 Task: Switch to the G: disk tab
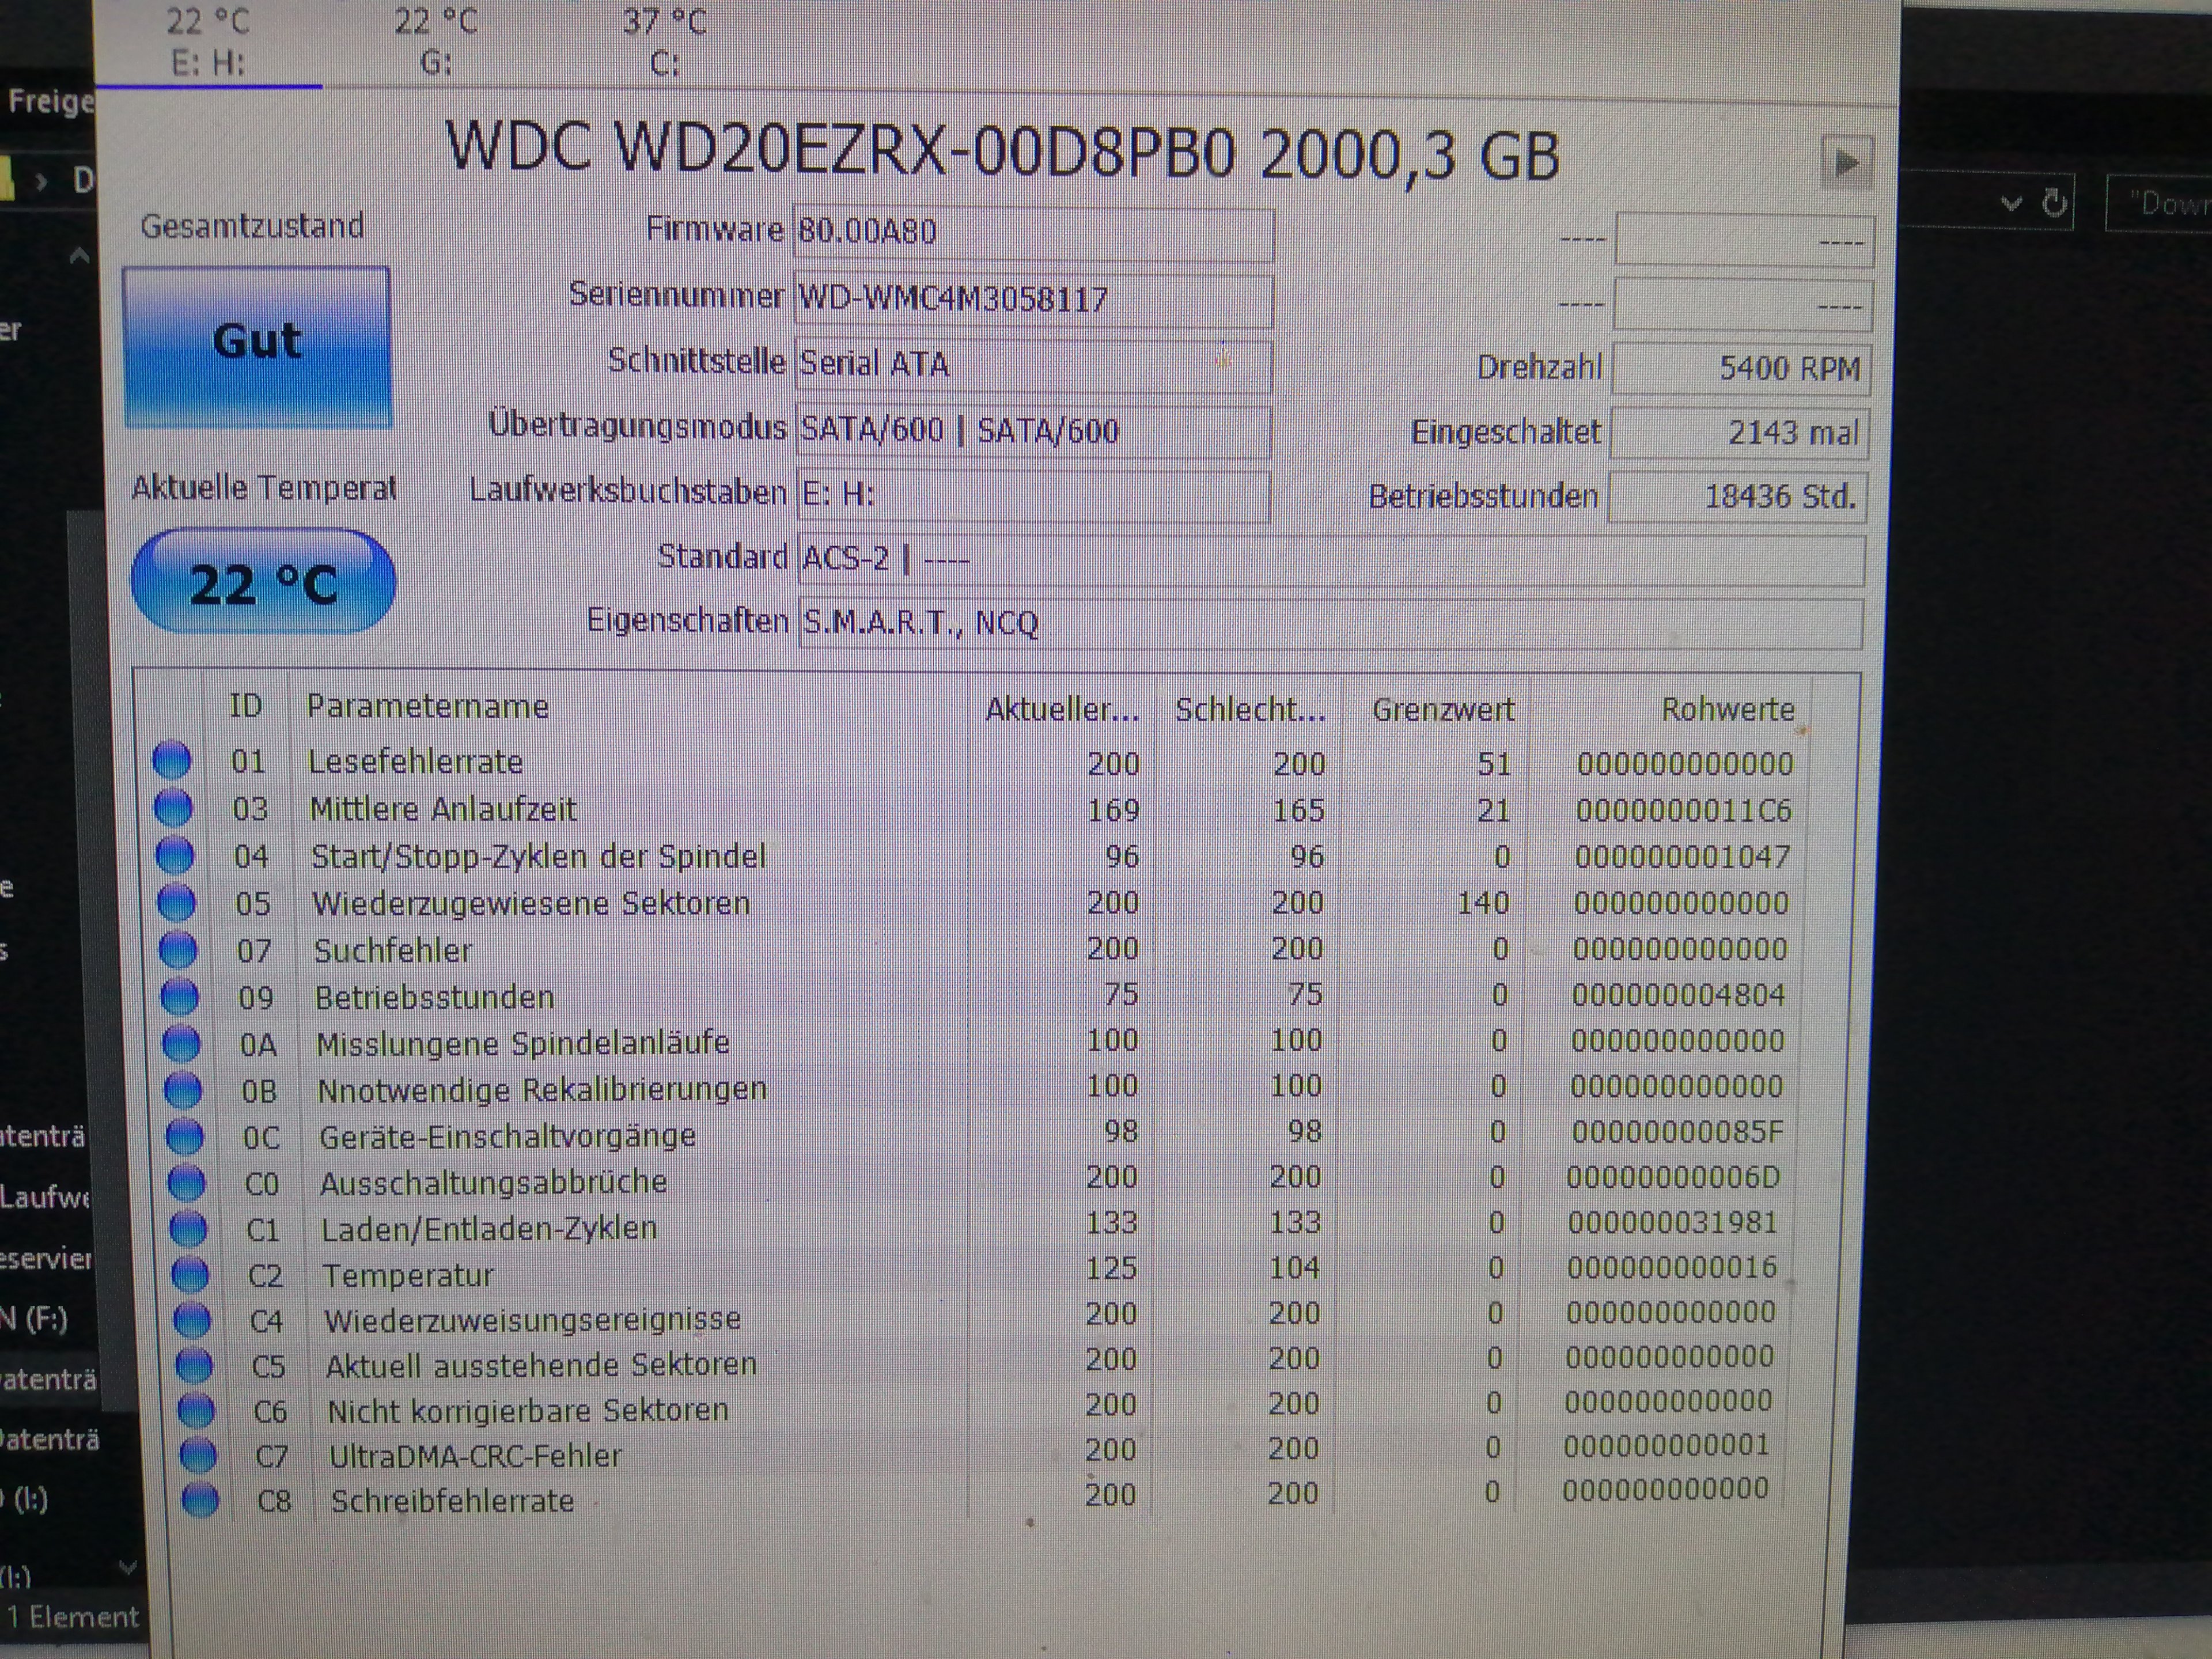pos(436,42)
